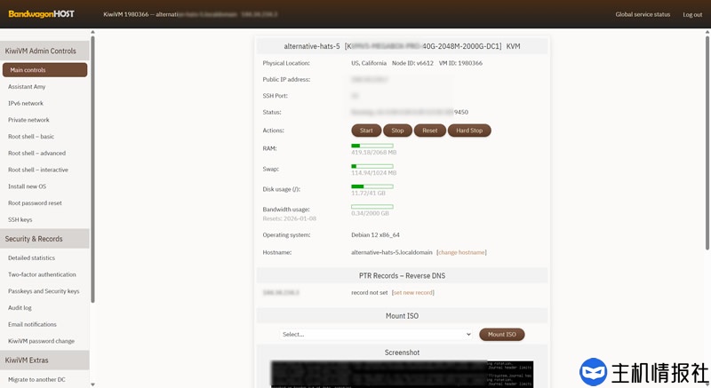The height and width of the screenshot is (388, 711).
Task: Click the Log out link
Action: (x=691, y=14)
